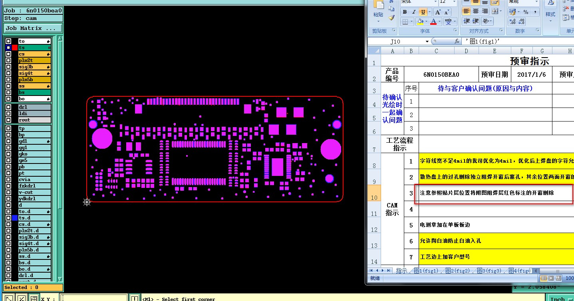Select the 指示 sheet tab
Image resolution: width=574 pixels, height=301 pixels.
tap(401, 271)
